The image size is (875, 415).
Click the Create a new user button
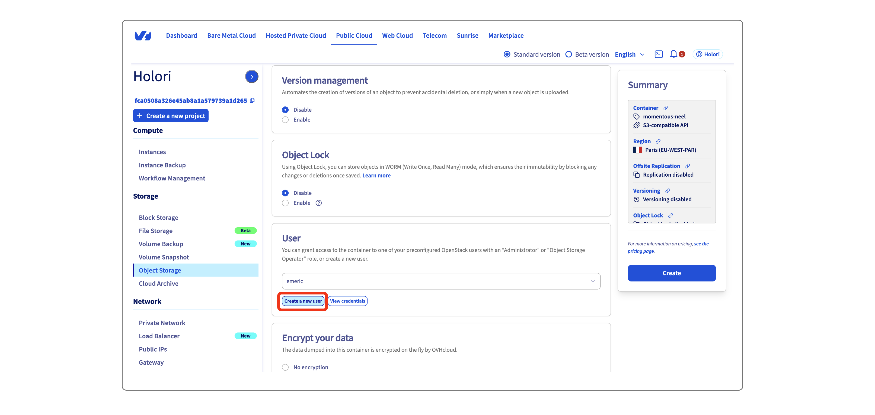[x=303, y=301]
